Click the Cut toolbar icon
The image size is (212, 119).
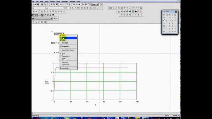[x=51, y=5]
